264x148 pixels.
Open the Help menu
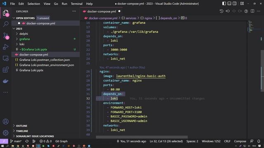pyautogui.click(x=90, y=4)
